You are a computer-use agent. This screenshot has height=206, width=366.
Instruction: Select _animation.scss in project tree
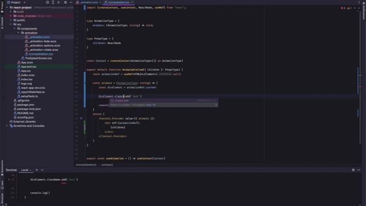pos(39,37)
